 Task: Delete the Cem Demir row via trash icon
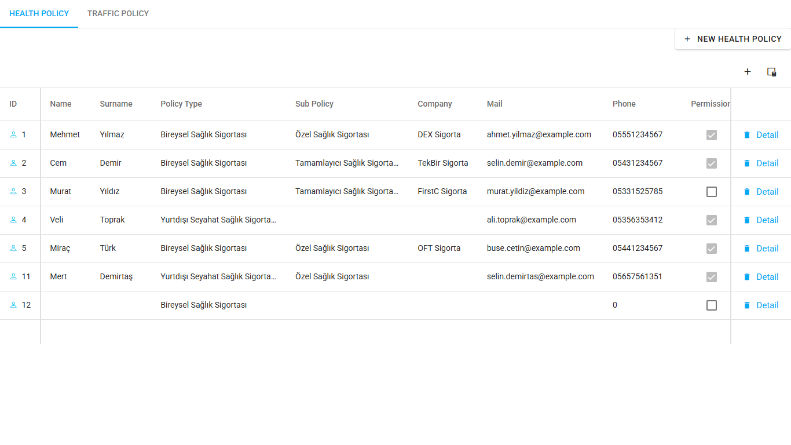[746, 163]
